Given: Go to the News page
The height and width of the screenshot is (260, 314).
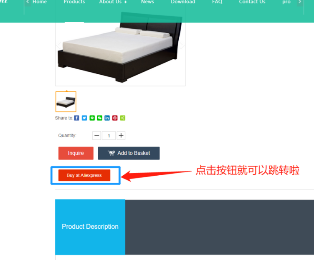Looking at the screenshot, I should click(147, 2).
